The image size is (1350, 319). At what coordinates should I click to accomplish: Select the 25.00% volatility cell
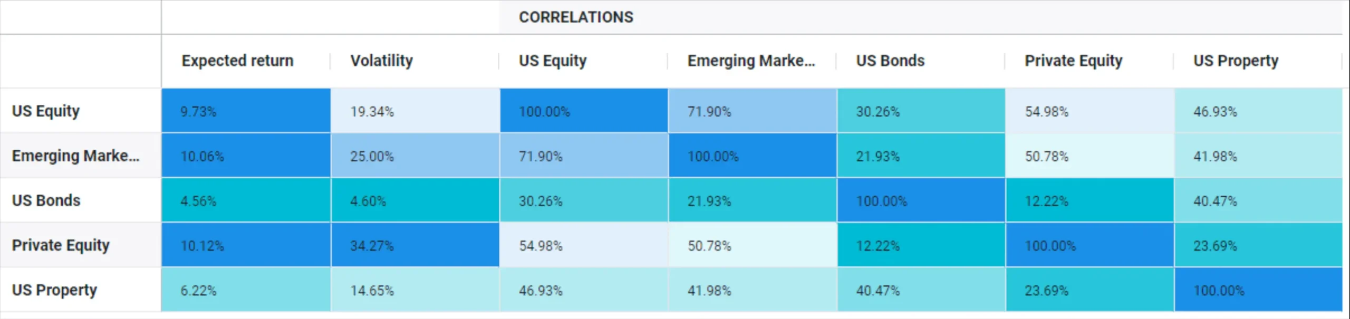point(414,156)
